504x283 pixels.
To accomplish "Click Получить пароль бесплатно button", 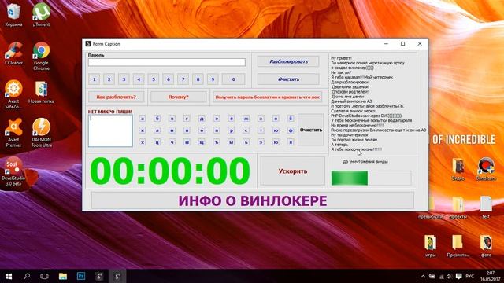I will (x=268, y=97).
